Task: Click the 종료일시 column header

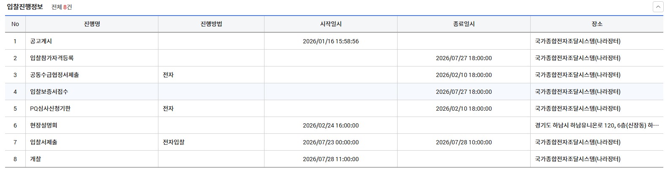Action: [463, 24]
